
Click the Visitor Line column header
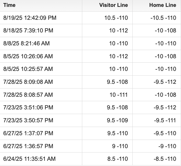click(x=113, y=5)
